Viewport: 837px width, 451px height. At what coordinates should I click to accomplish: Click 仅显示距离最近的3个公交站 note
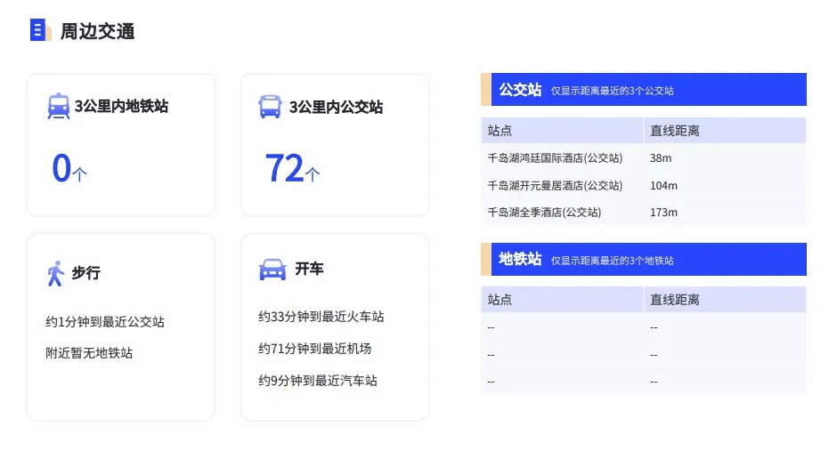click(x=613, y=91)
